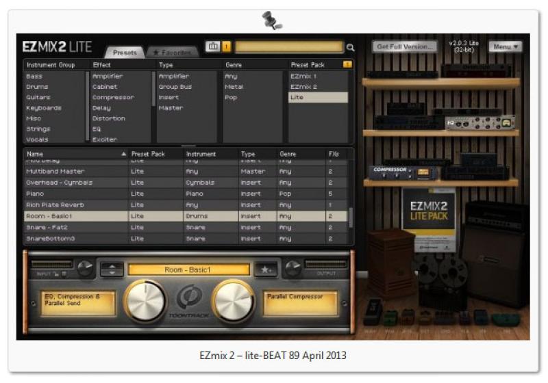
Task: Select the highlighted Lite preset pack
Action: [318, 97]
